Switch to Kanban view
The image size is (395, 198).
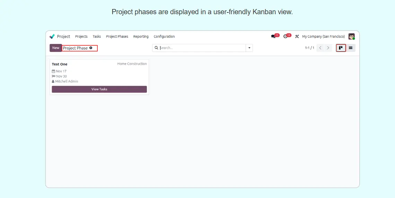[x=341, y=48]
